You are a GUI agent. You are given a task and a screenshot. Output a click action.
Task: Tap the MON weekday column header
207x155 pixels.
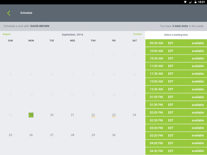point(31,41)
